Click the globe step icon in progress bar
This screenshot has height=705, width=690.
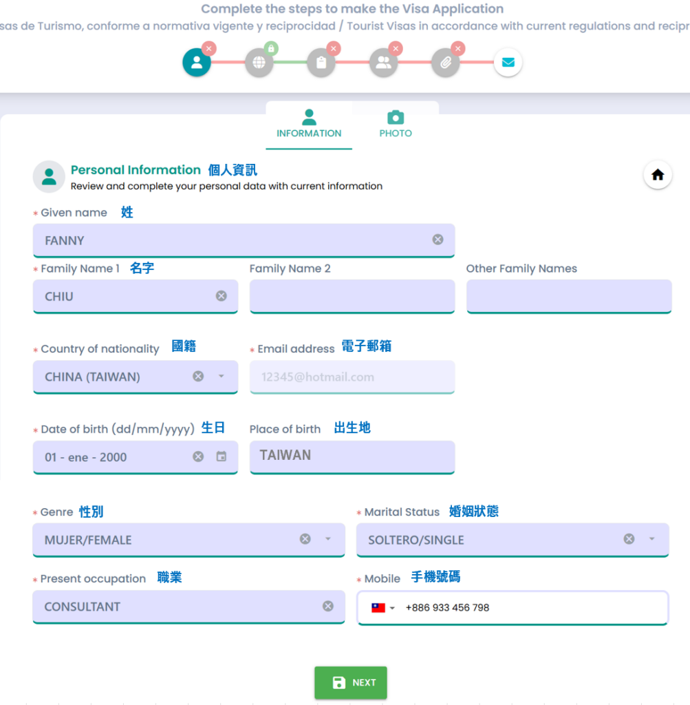(x=259, y=63)
